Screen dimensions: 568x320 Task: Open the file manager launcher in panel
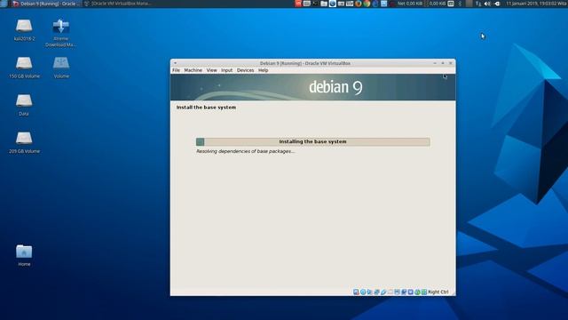pyautogui.click(x=323, y=4)
